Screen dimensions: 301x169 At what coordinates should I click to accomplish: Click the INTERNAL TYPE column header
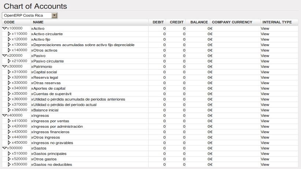pos(276,22)
